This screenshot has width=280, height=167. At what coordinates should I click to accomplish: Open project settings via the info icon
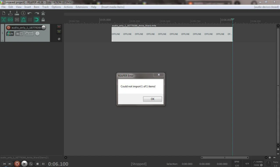[x=24, y=13]
